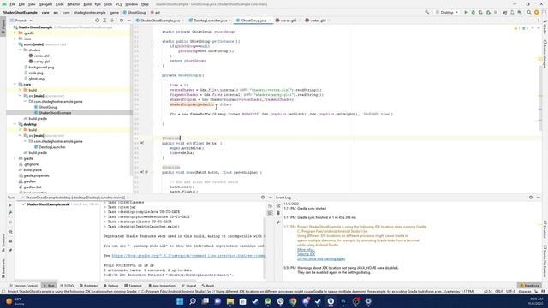Collapse the core module
The width and height of the screenshot is (548, 308).
pyautogui.click(x=15, y=84)
